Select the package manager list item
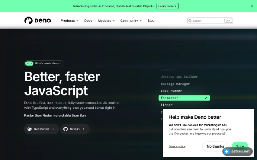The width and height of the screenshot is (257, 160). coord(175,84)
